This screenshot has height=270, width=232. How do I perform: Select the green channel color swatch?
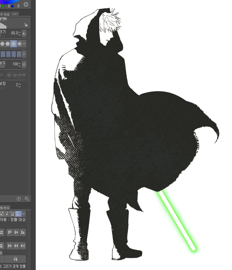point(3,6)
